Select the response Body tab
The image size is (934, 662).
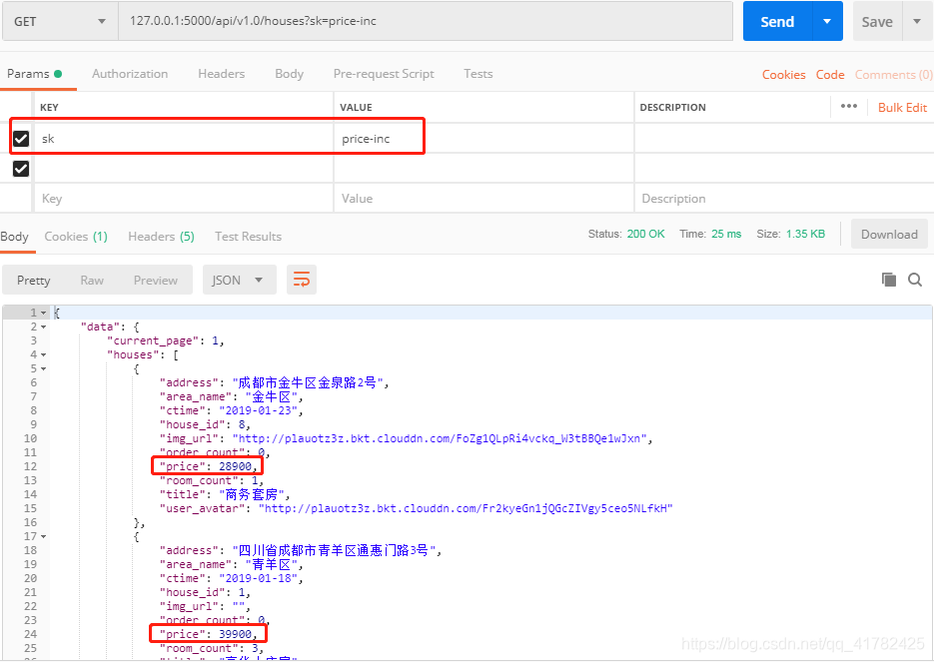pyautogui.click(x=14, y=237)
